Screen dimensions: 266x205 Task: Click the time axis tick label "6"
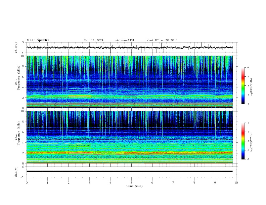pyautogui.click(x=152, y=183)
